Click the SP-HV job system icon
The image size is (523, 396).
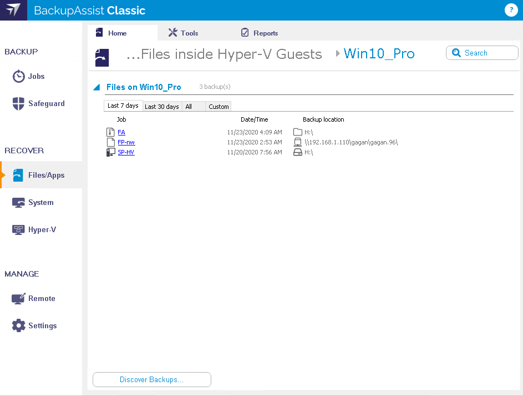pos(110,152)
